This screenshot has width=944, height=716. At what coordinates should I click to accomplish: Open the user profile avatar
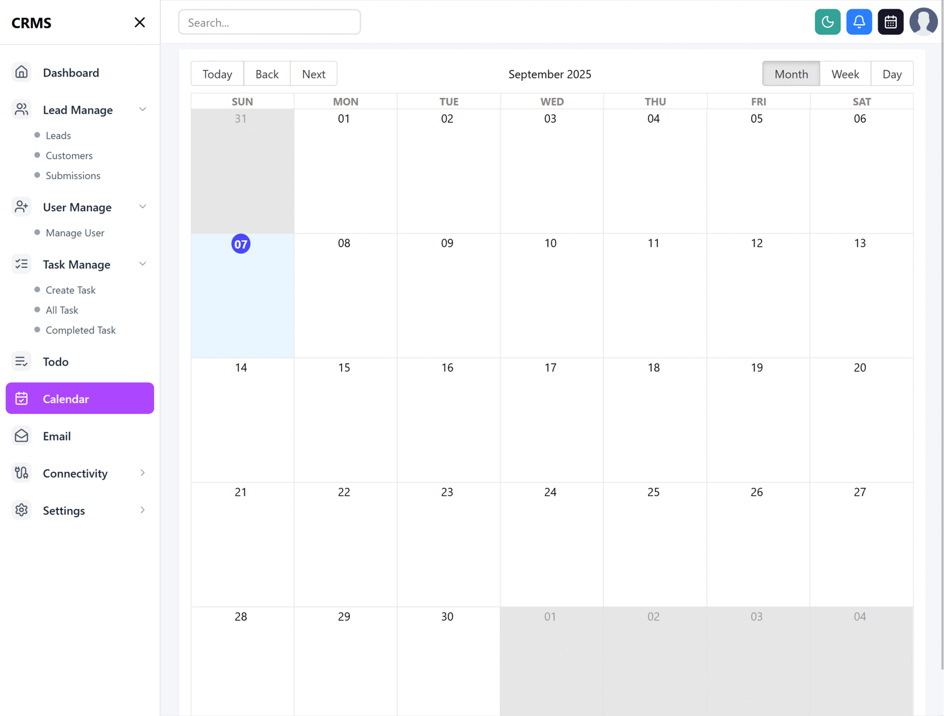click(x=923, y=21)
